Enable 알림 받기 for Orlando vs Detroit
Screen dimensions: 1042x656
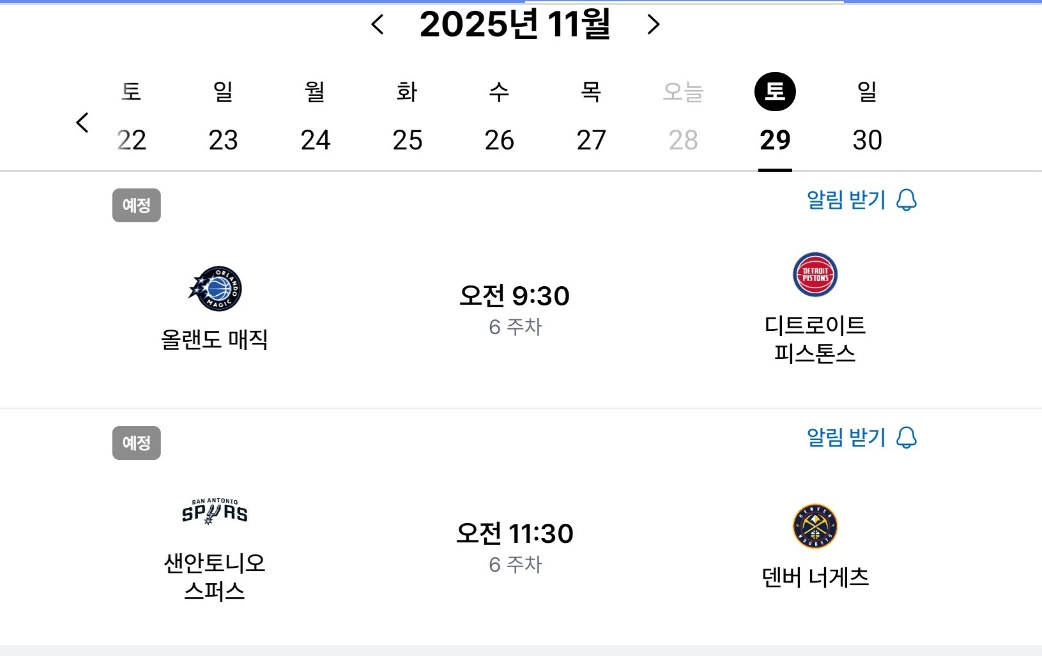847,201
